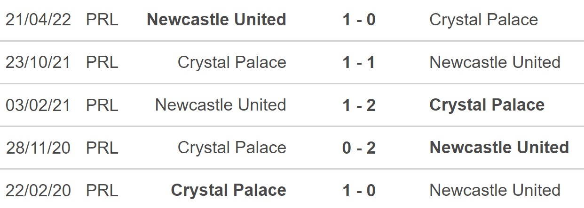Select the 23/10/21 match date
The image size is (584, 208).
point(38,62)
